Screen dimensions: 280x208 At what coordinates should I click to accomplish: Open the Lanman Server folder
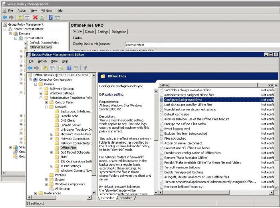point(71,125)
